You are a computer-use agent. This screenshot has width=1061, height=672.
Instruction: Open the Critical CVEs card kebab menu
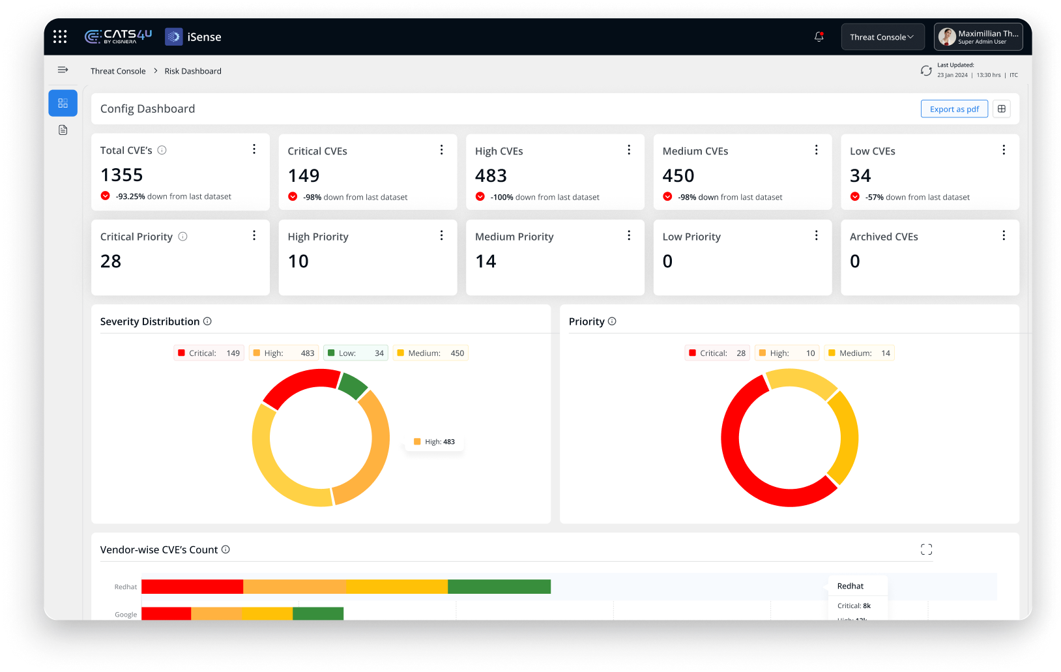(441, 150)
